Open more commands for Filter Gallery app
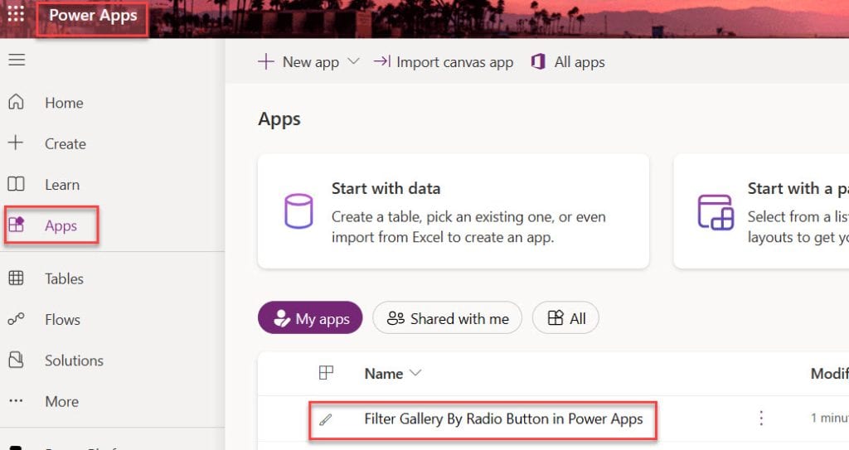 (761, 418)
